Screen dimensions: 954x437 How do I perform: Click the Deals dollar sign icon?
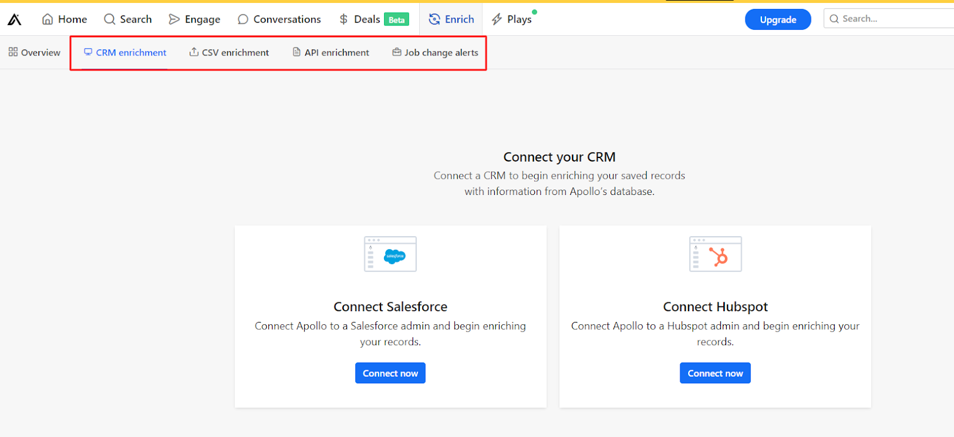coord(343,19)
